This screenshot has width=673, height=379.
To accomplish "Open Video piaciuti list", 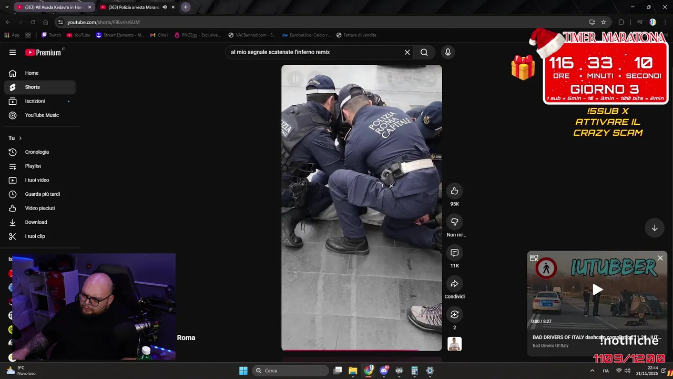I will click(40, 208).
